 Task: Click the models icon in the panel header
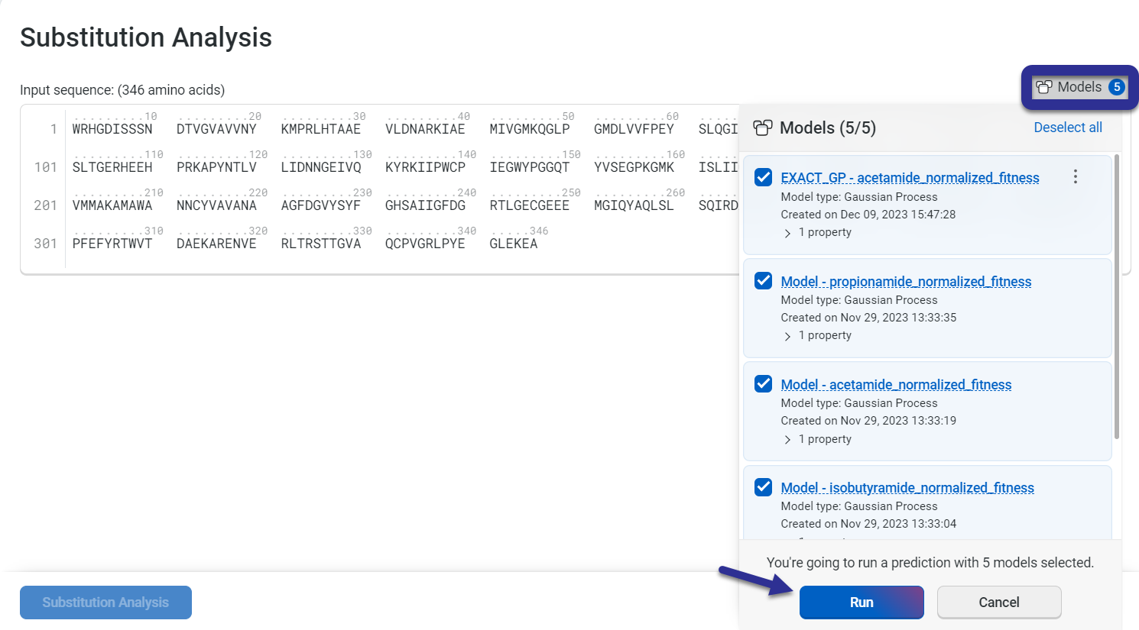762,128
